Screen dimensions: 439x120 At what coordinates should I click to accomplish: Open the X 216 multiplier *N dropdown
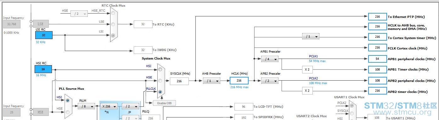(x=109, y=106)
